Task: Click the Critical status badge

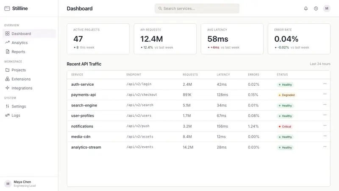Action: click(285, 126)
